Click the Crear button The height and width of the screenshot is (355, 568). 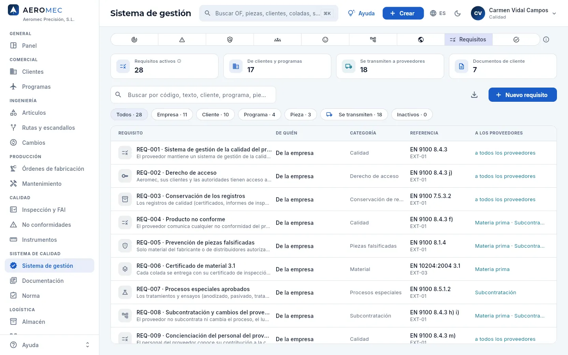coord(403,13)
